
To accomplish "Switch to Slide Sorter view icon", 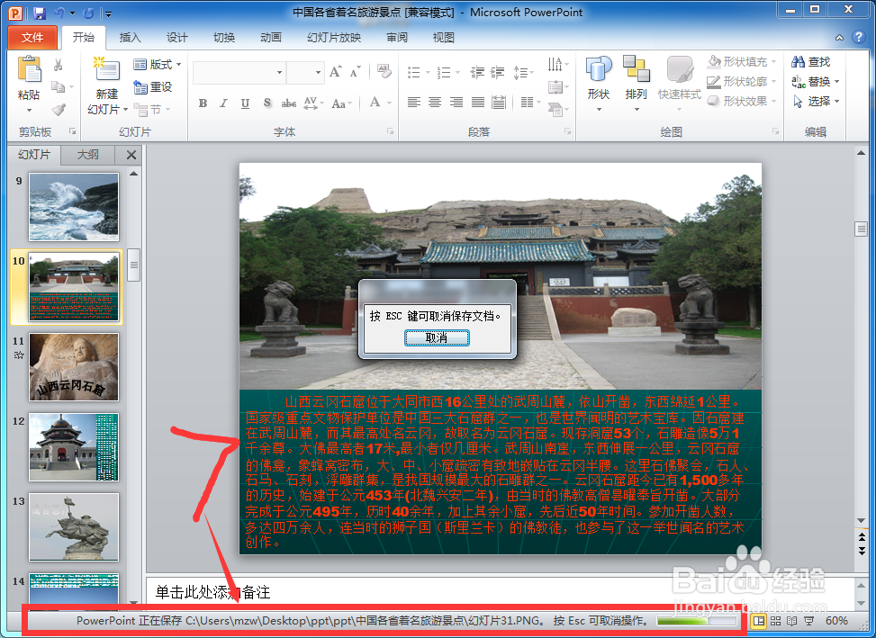I will point(775,621).
